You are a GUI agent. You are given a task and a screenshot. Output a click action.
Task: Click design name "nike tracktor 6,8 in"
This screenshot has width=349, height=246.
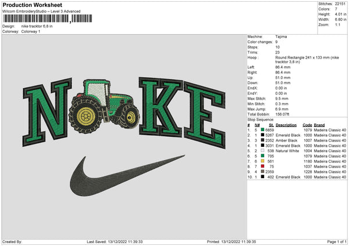(x=37, y=26)
